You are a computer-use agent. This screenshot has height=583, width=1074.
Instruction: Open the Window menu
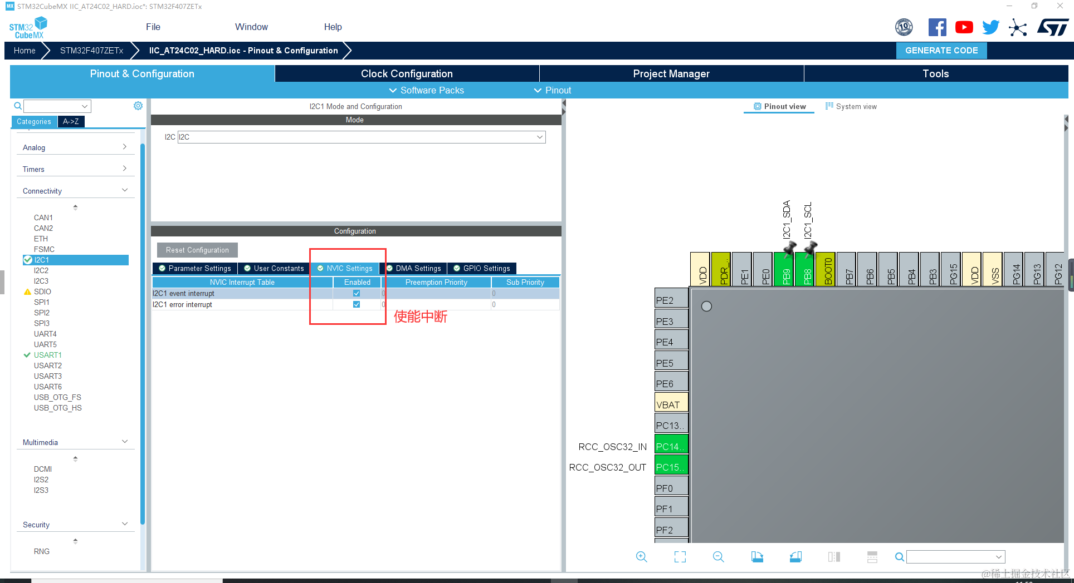click(251, 27)
